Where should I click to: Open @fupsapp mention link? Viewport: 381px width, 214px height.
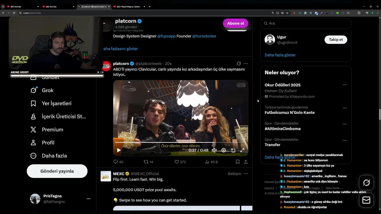[x=166, y=36]
